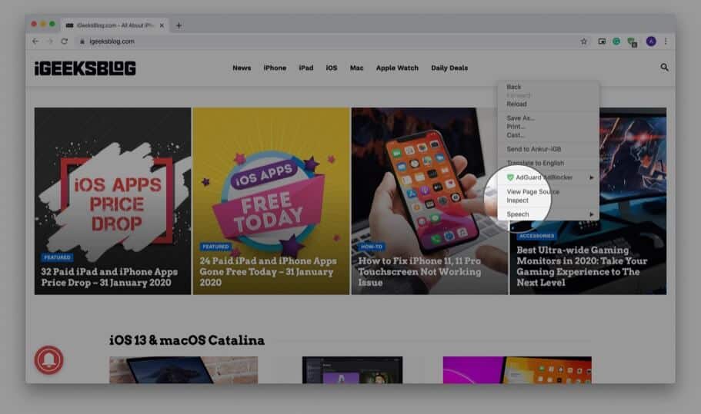Open the purple profile avatar
The image size is (701, 414).
click(651, 41)
